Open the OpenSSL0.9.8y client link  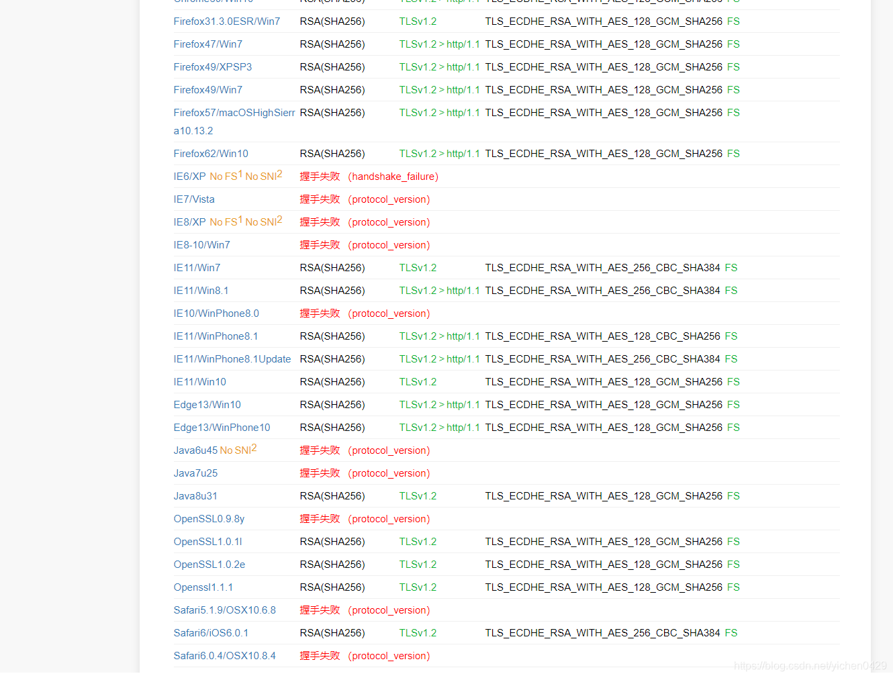209,519
